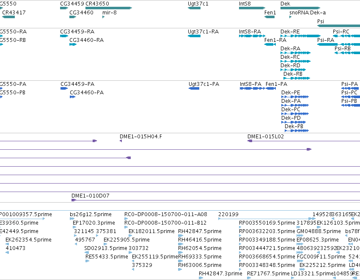Click the Psi gene label
The image size is (360, 280).
tap(321, 21)
